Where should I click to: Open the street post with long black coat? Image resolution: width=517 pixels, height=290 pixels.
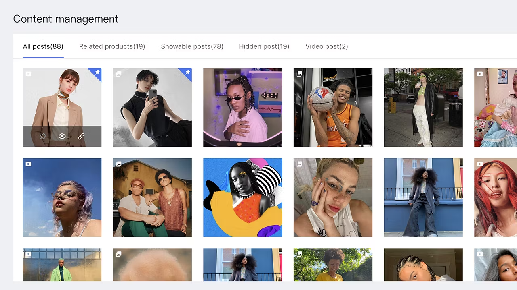coord(423,108)
